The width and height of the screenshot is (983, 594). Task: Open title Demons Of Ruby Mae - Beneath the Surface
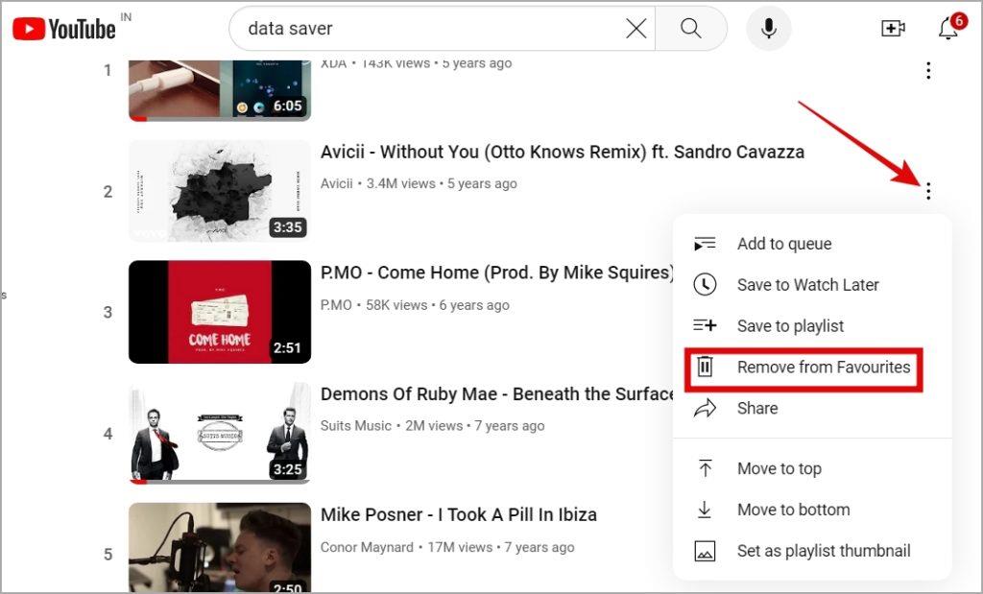[x=497, y=393]
